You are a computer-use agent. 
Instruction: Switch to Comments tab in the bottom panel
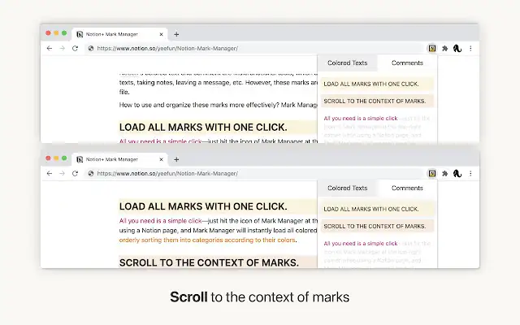coord(407,188)
